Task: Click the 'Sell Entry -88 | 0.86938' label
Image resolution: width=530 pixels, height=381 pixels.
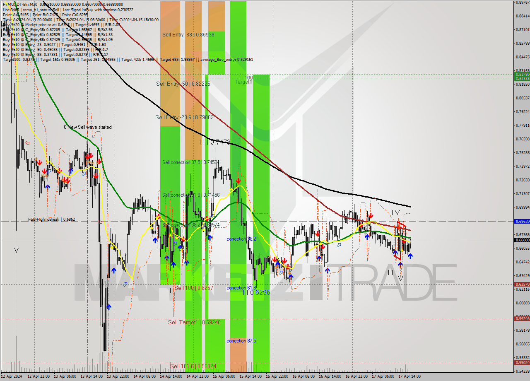Action: click(x=188, y=35)
